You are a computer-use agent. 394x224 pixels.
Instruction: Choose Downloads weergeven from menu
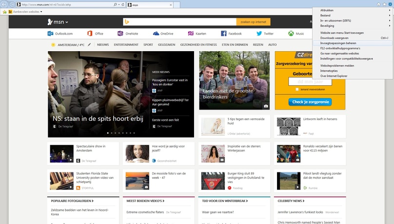(x=352, y=38)
